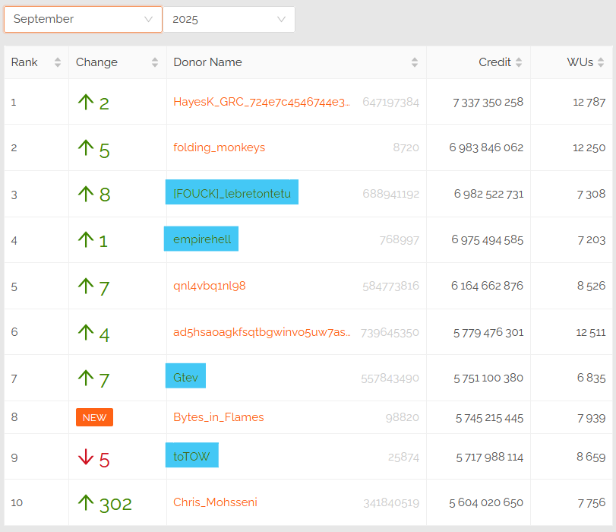Screen dimensions: 616x532
Task: Open the Gtev donor link
Action: point(185,375)
